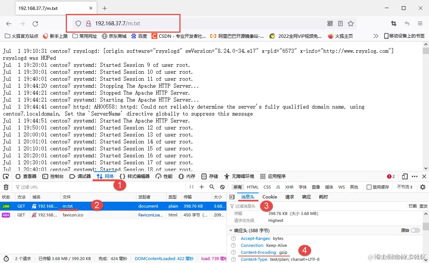Open the Content-Encoding header help icon
The width and height of the screenshot is (429, 263).
[233, 252]
